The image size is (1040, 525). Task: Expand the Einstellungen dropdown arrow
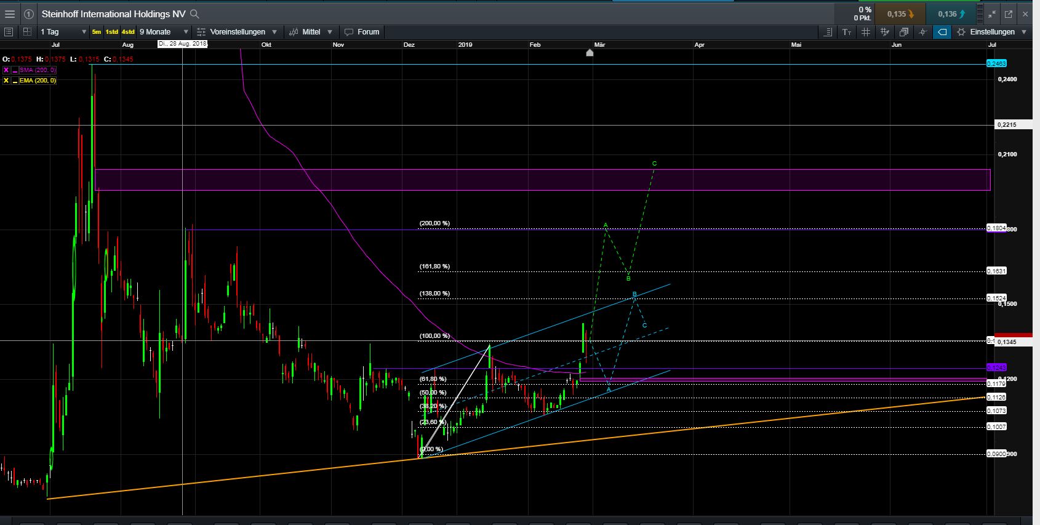(1024, 32)
